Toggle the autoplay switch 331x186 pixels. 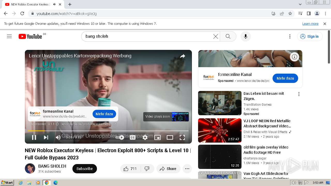[120, 137]
